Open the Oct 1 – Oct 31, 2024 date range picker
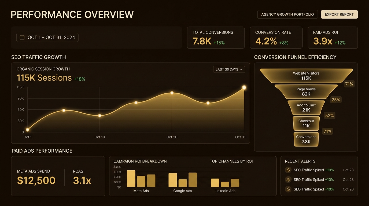The image size is (369, 206). (47, 38)
